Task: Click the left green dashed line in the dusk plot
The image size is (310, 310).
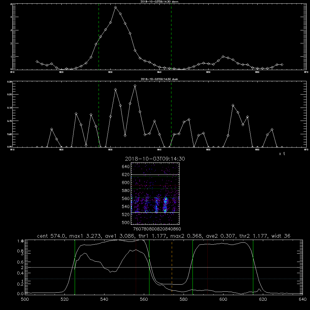Action: (99, 114)
